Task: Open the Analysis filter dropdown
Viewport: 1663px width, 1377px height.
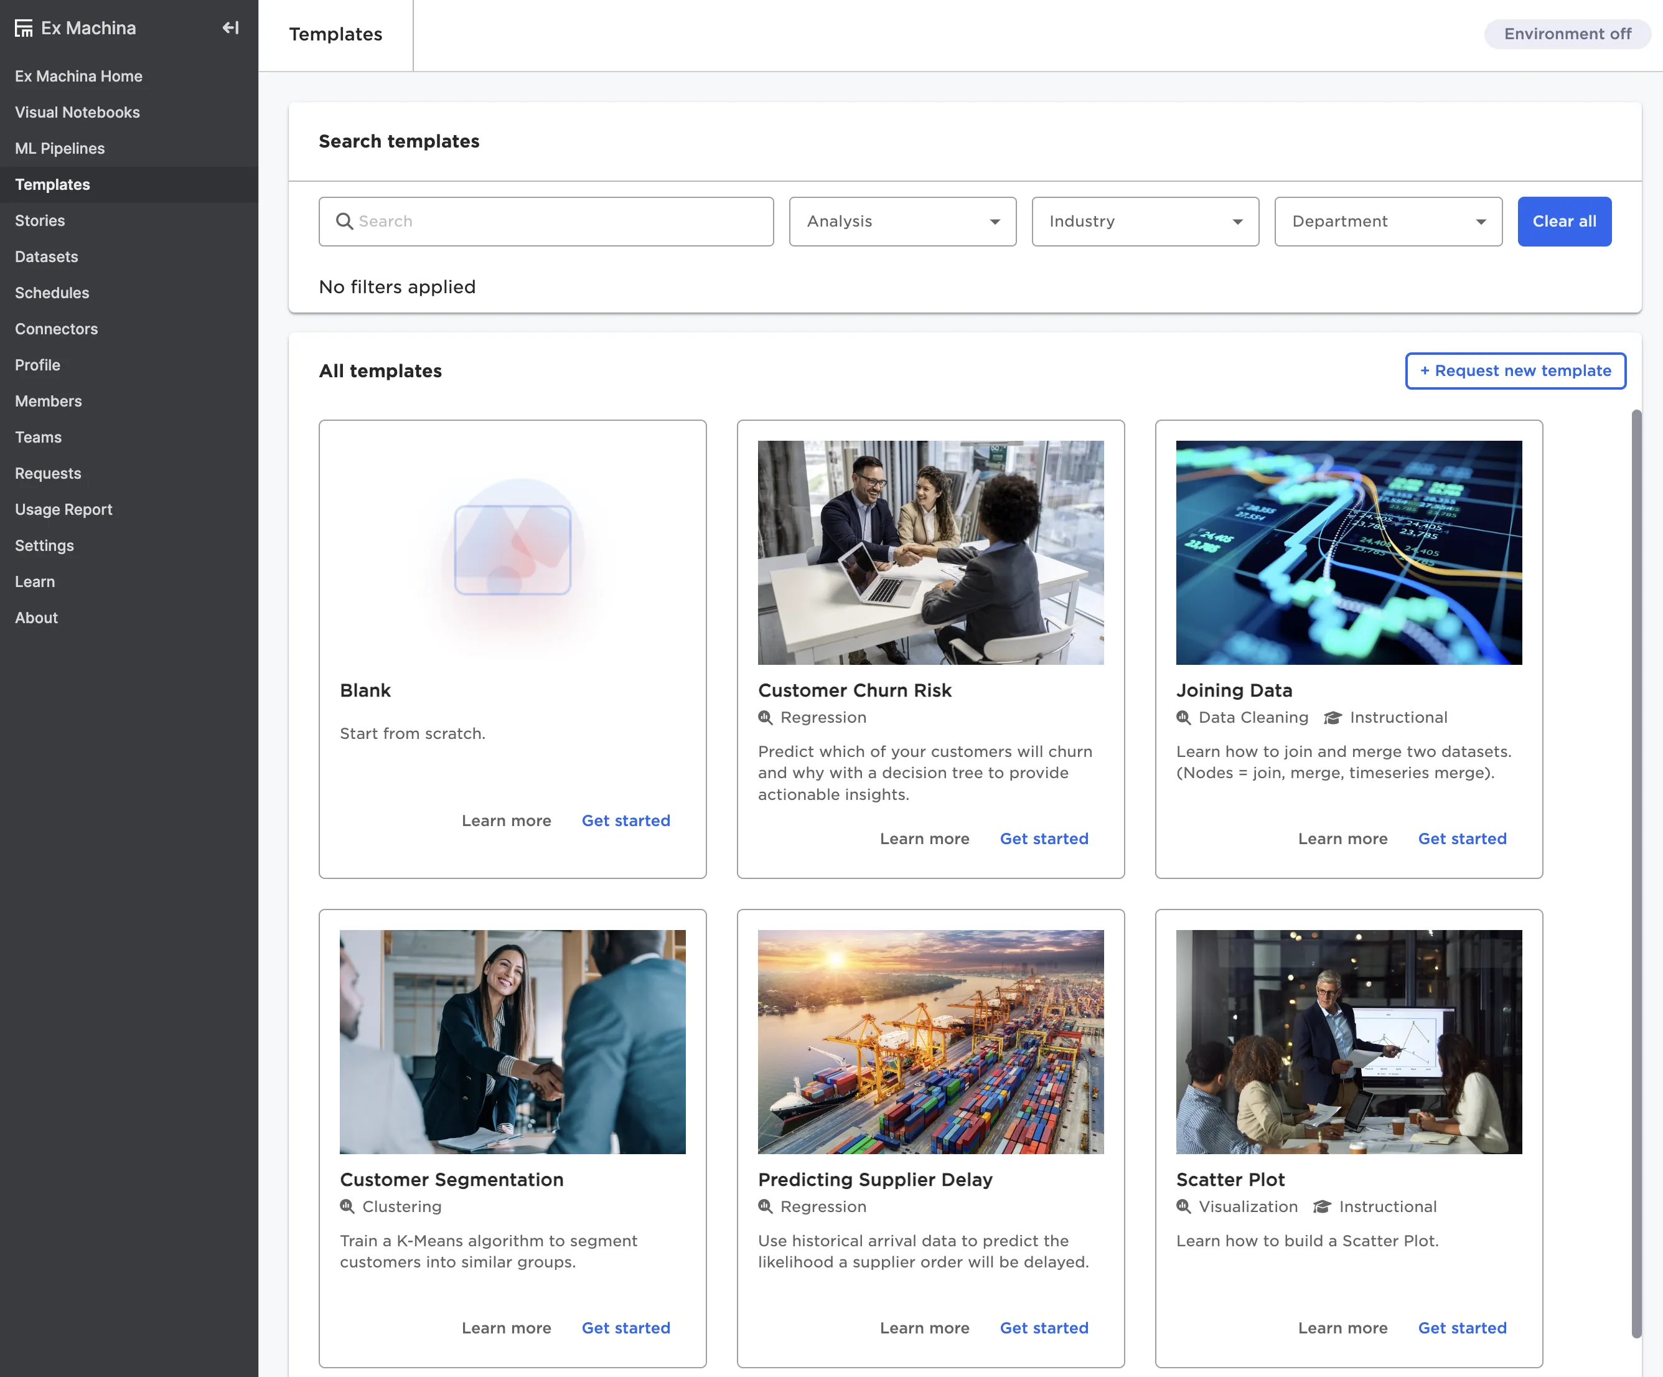Action: [x=902, y=221]
